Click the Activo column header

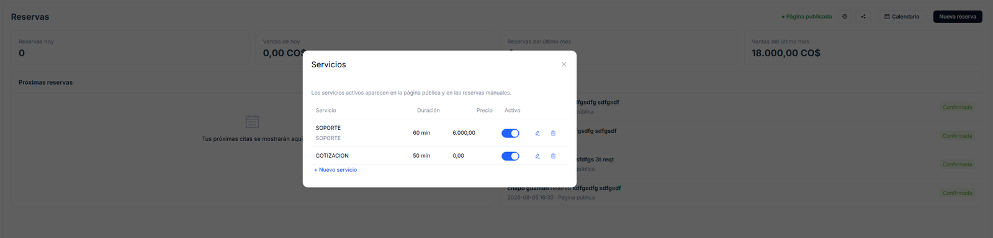(x=513, y=111)
